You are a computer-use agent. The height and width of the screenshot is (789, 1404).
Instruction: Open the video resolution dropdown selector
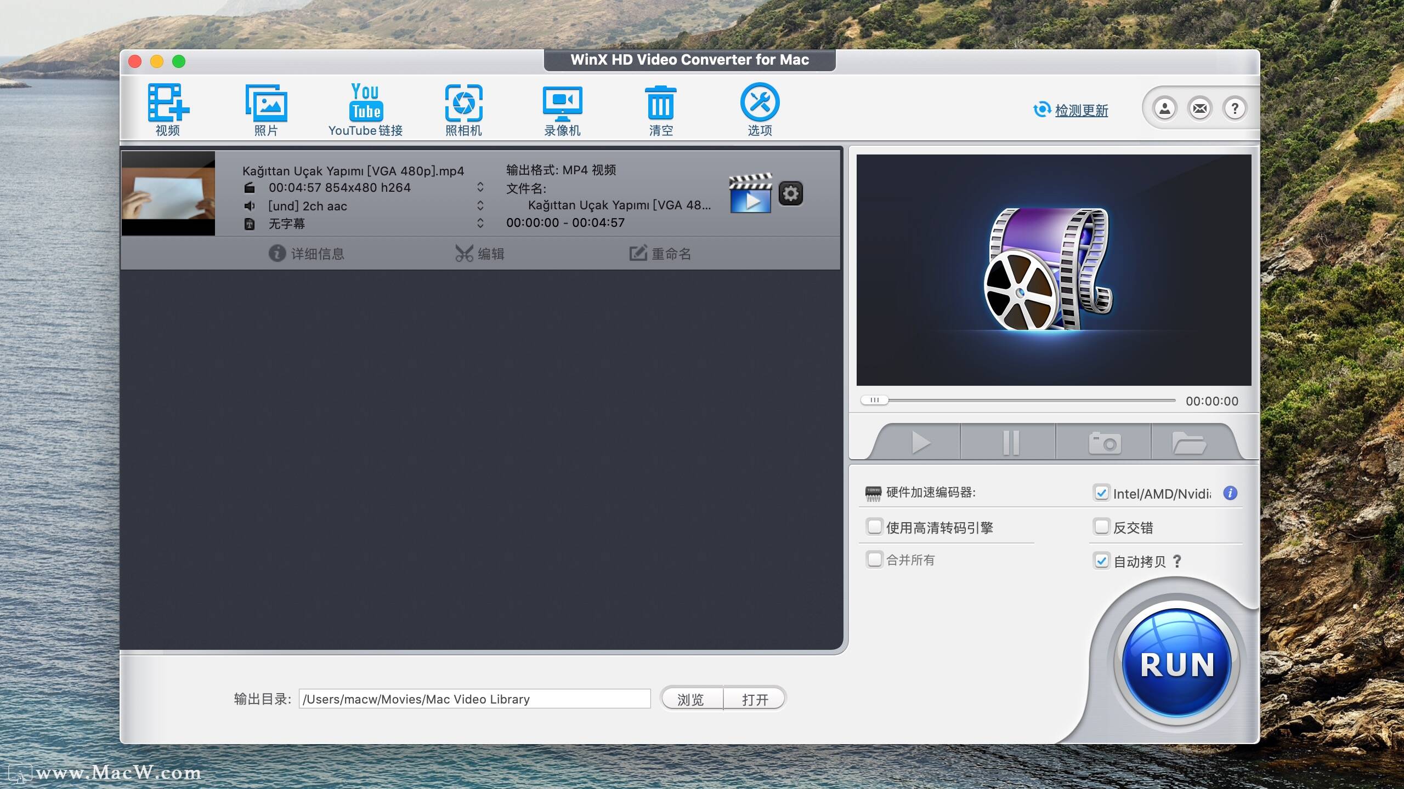click(482, 187)
